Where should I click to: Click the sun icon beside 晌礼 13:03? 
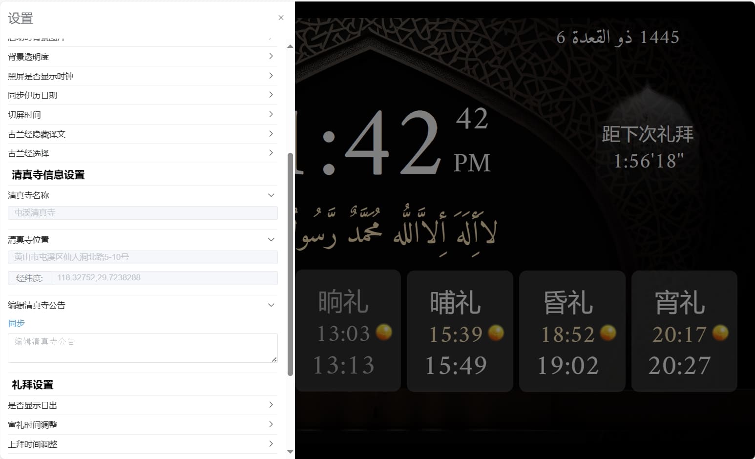[x=384, y=333]
